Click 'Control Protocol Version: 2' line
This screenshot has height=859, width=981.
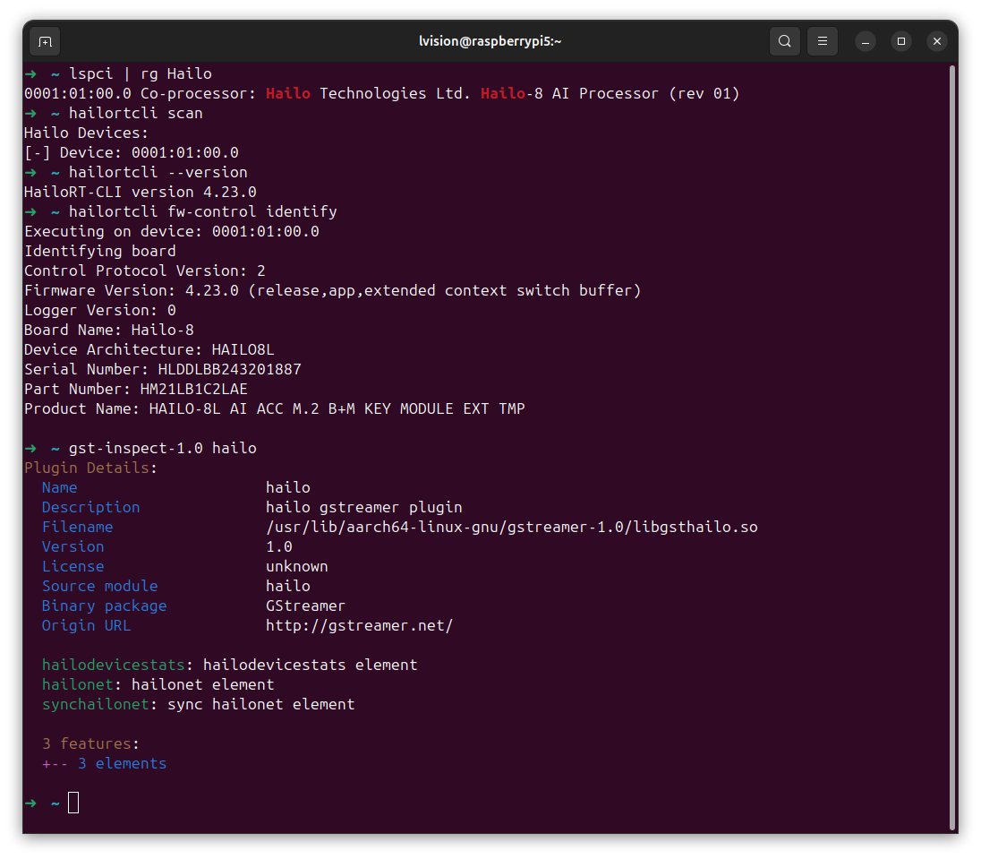pyautogui.click(x=144, y=271)
